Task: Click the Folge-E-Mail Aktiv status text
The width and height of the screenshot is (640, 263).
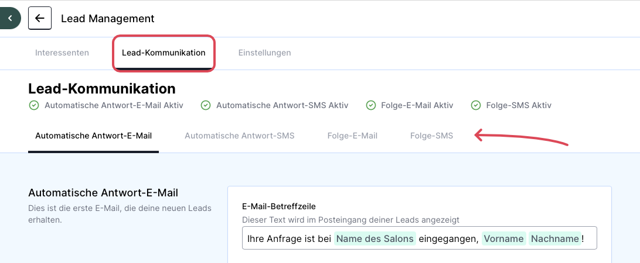Action: [417, 105]
